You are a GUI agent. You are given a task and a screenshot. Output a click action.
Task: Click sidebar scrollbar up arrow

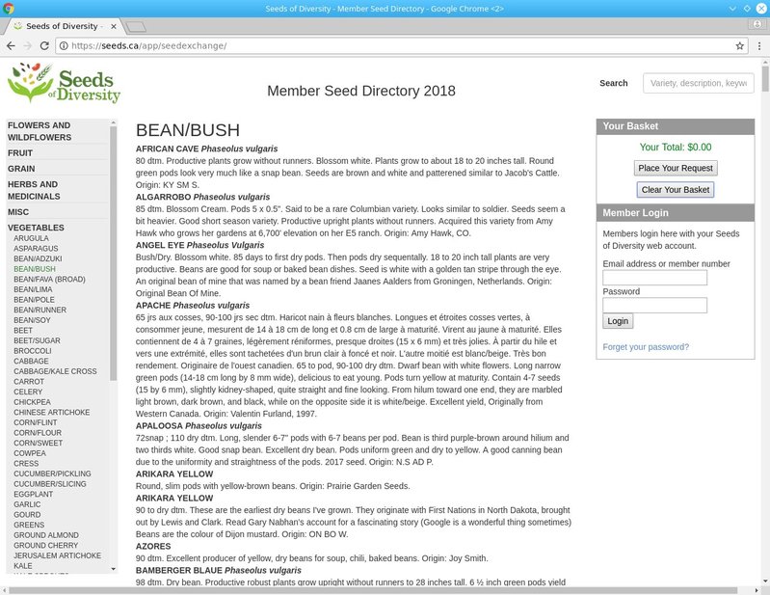tap(114, 122)
